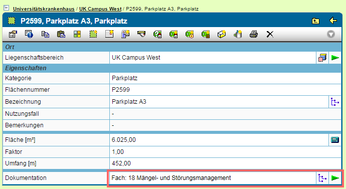Click the new grid table icon
346x189 pixels.
pos(109,34)
